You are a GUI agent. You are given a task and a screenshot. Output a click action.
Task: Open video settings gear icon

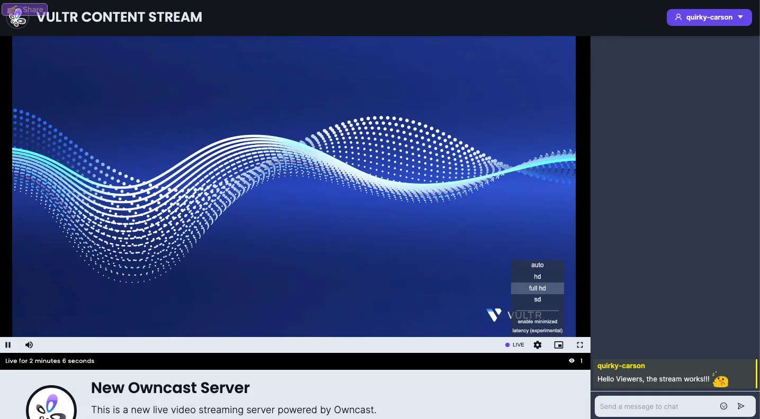tap(538, 345)
